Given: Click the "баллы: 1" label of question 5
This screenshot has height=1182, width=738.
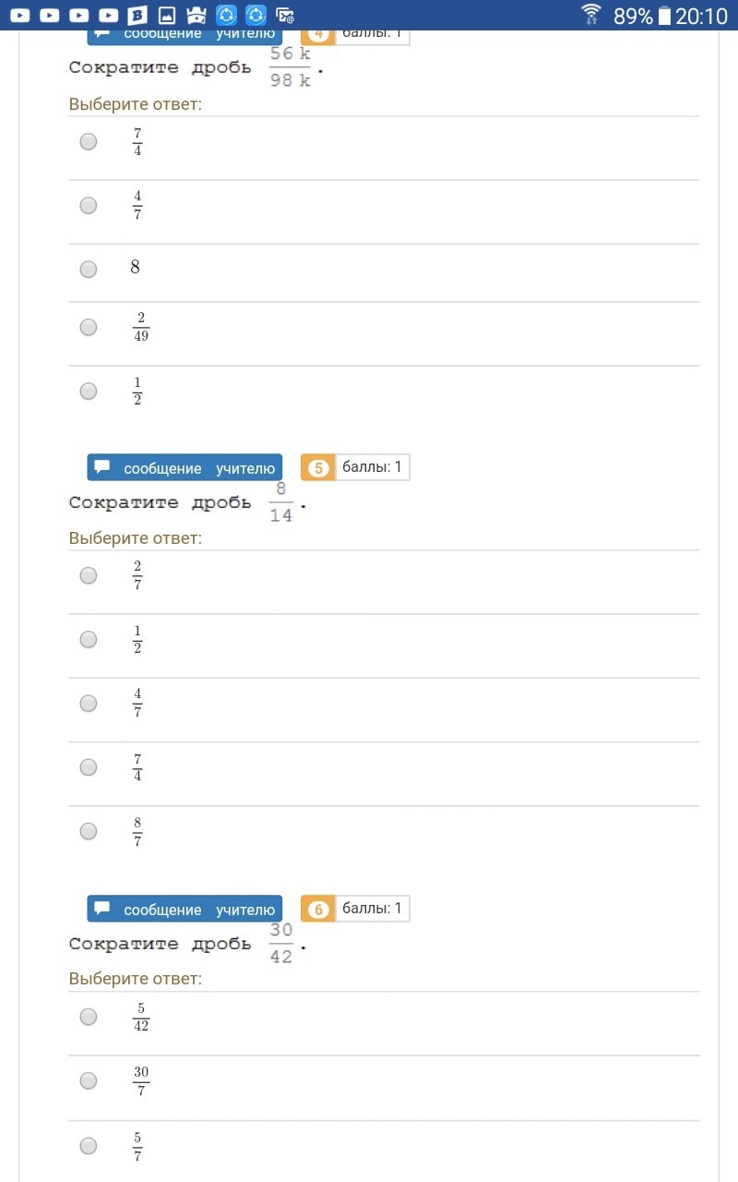Looking at the screenshot, I should (372, 467).
